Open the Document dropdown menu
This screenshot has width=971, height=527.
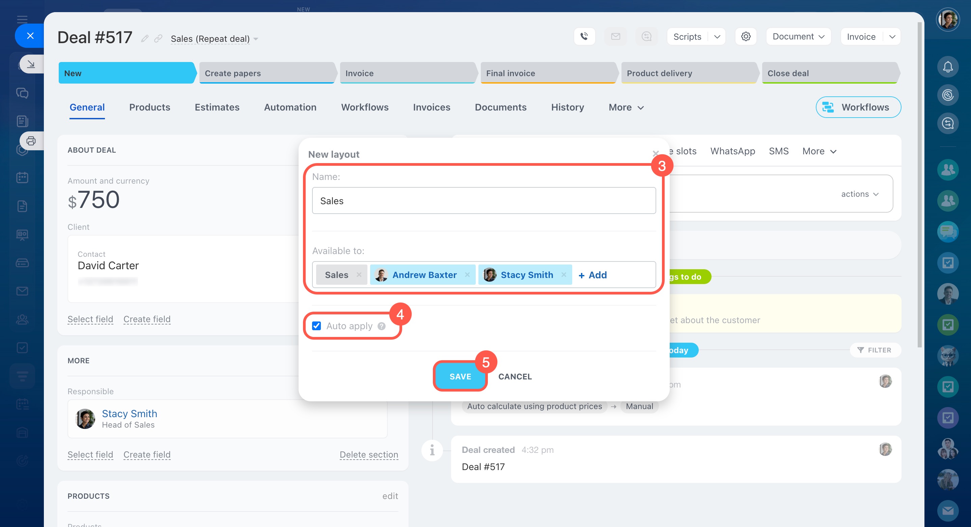(x=798, y=36)
